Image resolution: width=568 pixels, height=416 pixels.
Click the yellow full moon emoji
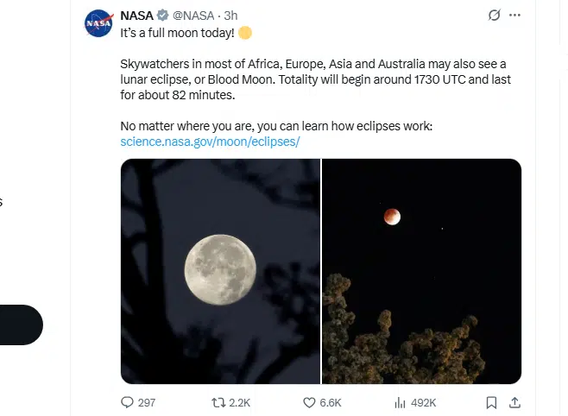(x=245, y=33)
